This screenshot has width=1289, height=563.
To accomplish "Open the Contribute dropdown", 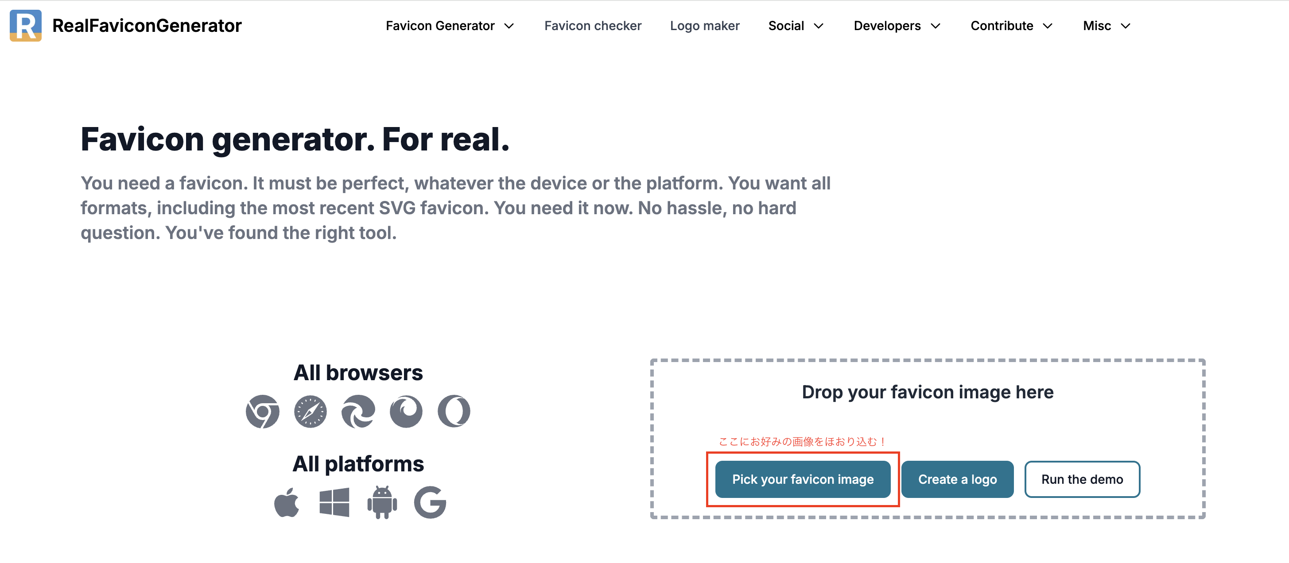I will 1012,26.
